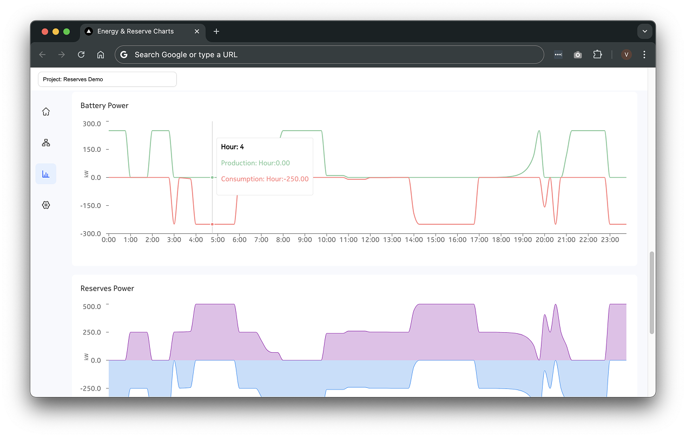Click the Consumption: Hour:-250.00 tooltip line
686x437 pixels.
(265, 179)
